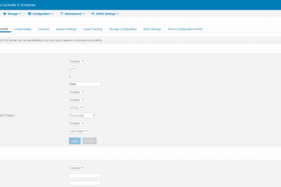281x187 pixels.
Task: Switch to the Virtual Media tab
Action: coord(23,29)
